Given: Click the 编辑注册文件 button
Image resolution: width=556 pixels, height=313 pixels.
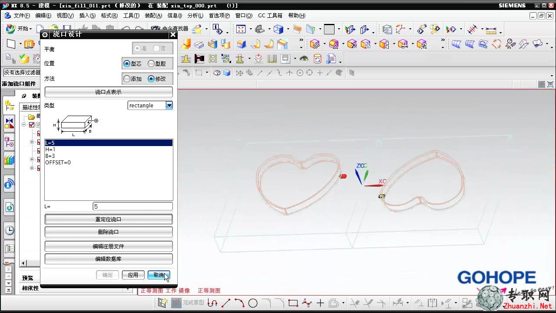Looking at the screenshot, I should tap(109, 246).
